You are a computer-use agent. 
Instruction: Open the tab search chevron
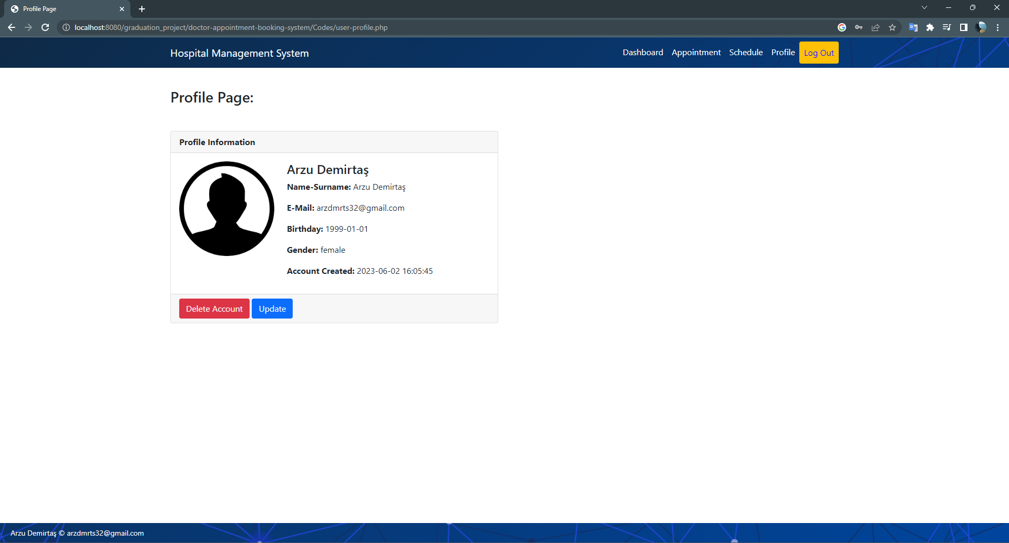924,7
